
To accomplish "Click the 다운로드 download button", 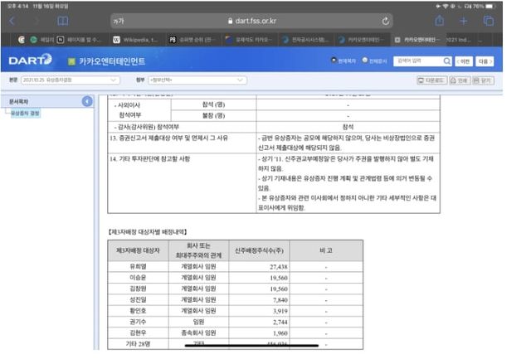I will [x=431, y=80].
